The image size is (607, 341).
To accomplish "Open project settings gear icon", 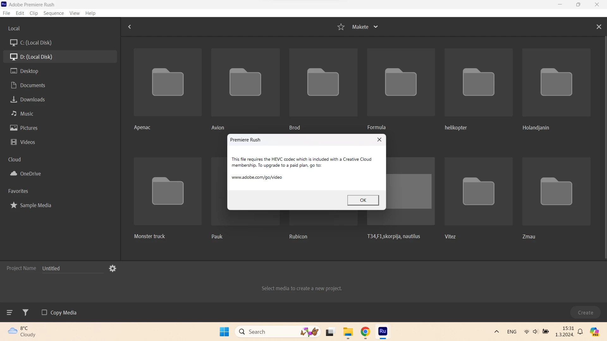I will (113, 268).
